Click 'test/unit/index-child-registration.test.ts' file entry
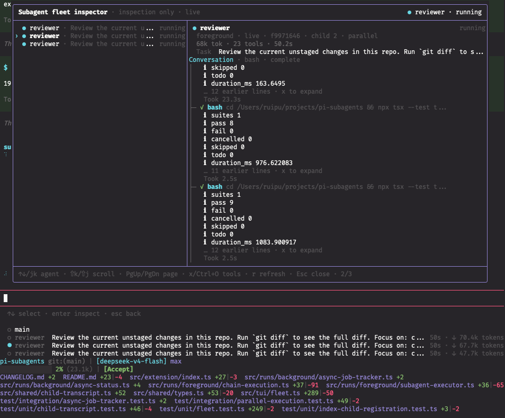Image resolution: width=505 pixels, height=418 pixels. [x=359, y=409]
